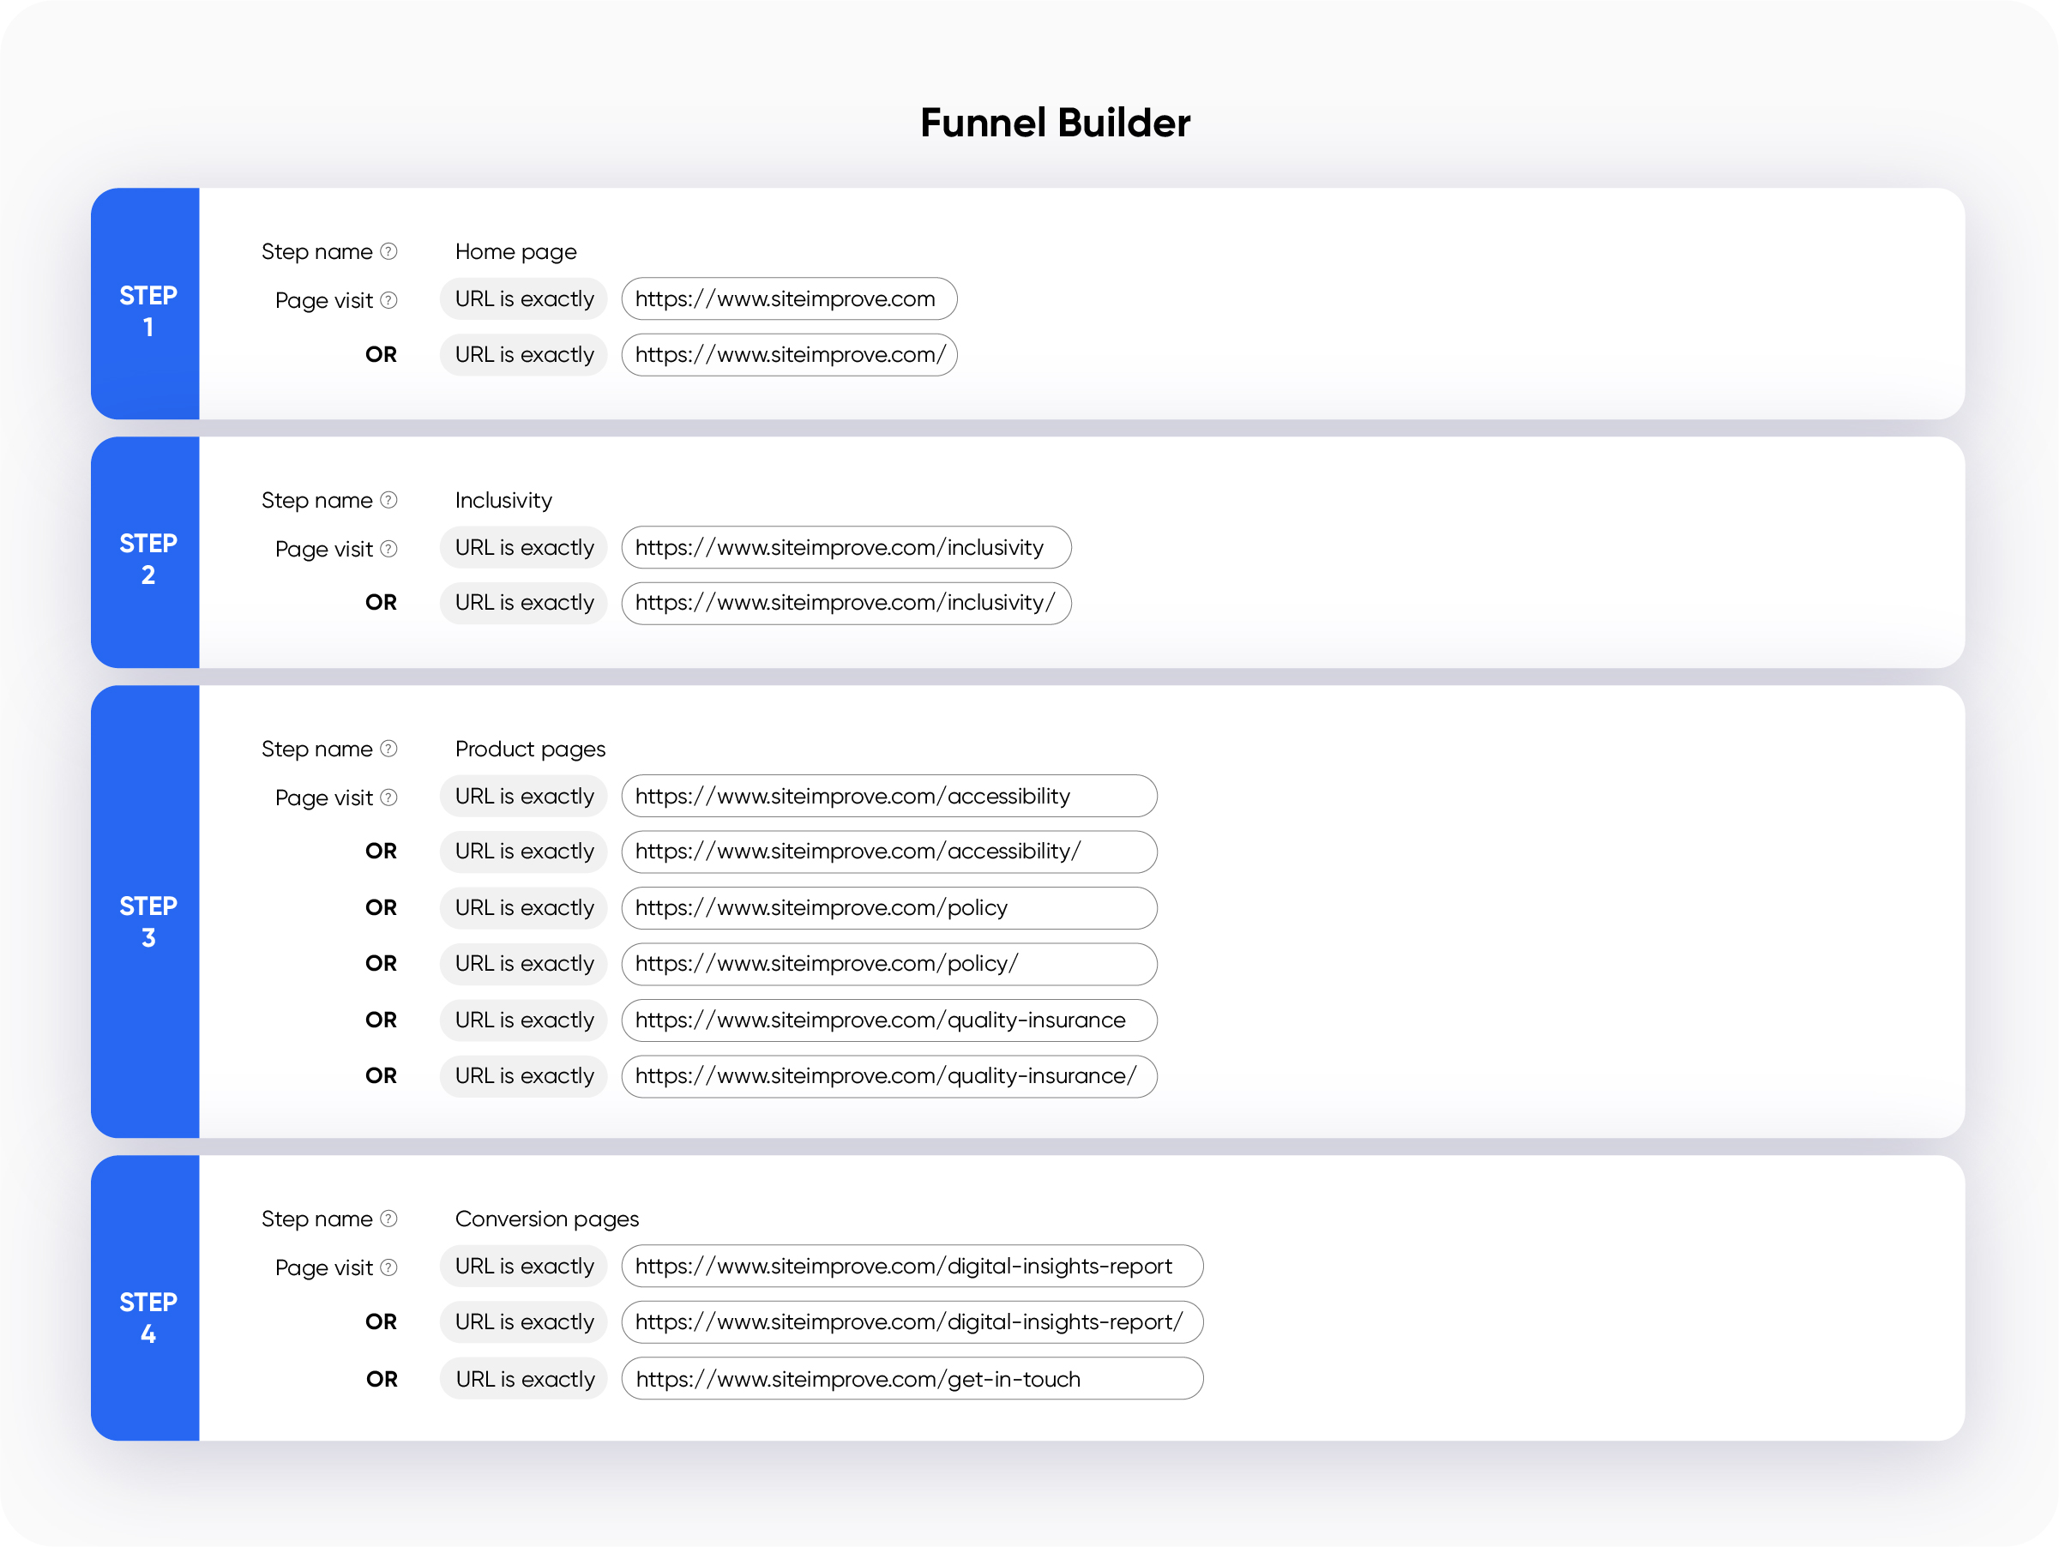Click the Home page step name
The width and height of the screenshot is (2059, 1547).
tap(515, 251)
